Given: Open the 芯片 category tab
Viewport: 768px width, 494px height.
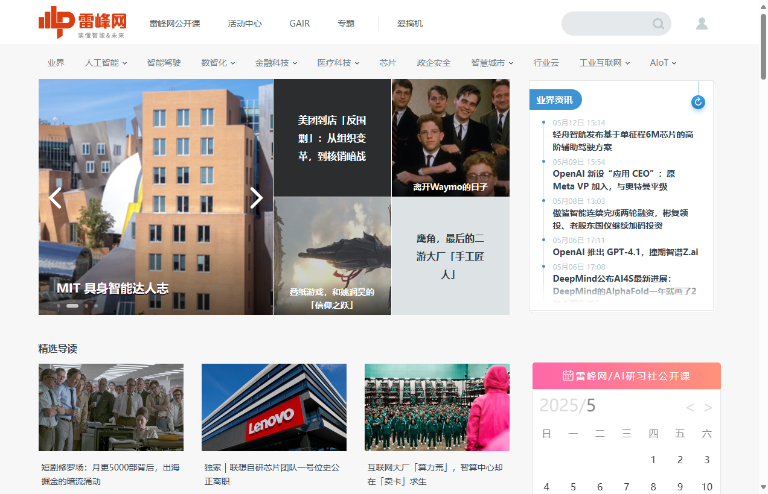Looking at the screenshot, I should tap(388, 63).
